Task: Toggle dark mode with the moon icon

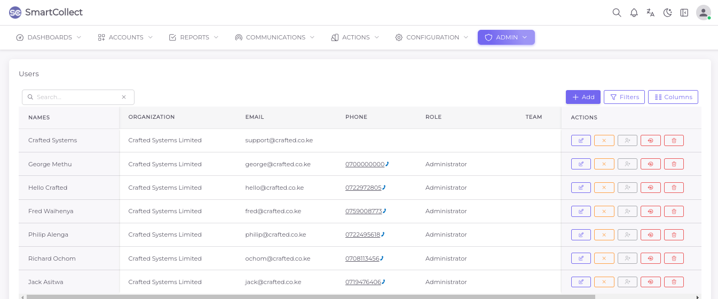Action: [667, 13]
